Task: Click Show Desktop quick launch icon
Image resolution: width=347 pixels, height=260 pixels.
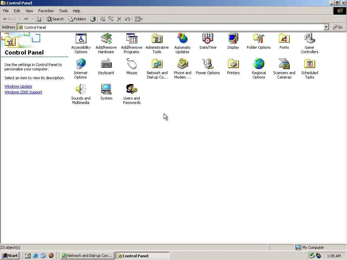Action: tap(28, 256)
